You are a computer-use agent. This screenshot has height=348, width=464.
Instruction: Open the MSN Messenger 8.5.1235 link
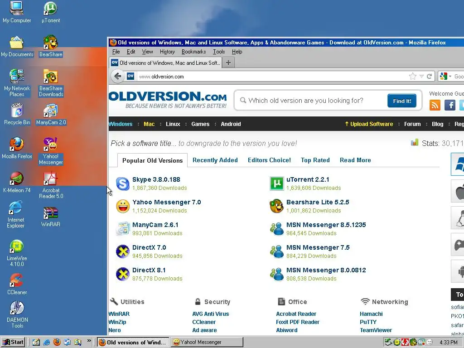(326, 225)
